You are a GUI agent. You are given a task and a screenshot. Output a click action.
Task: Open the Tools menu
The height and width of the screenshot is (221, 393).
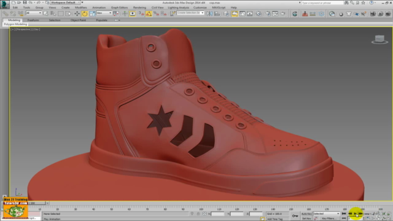[x=26, y=7]
